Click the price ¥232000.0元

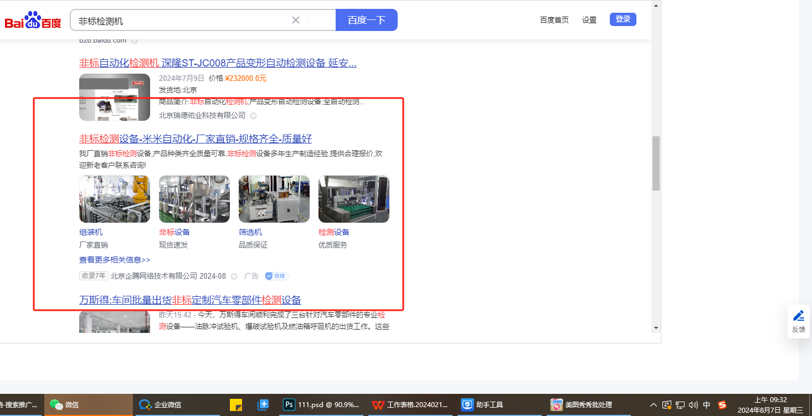point(246,78)
